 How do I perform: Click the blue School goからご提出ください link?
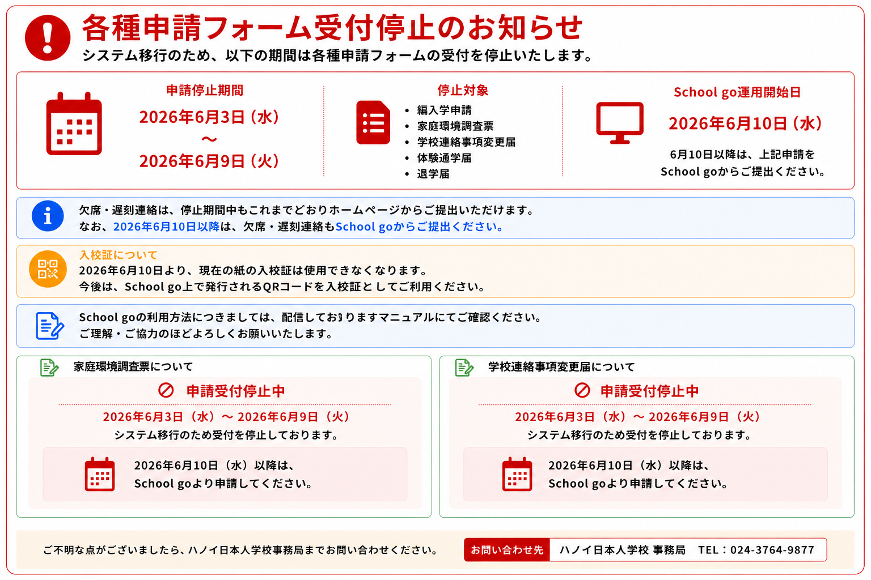pos(419,227)
